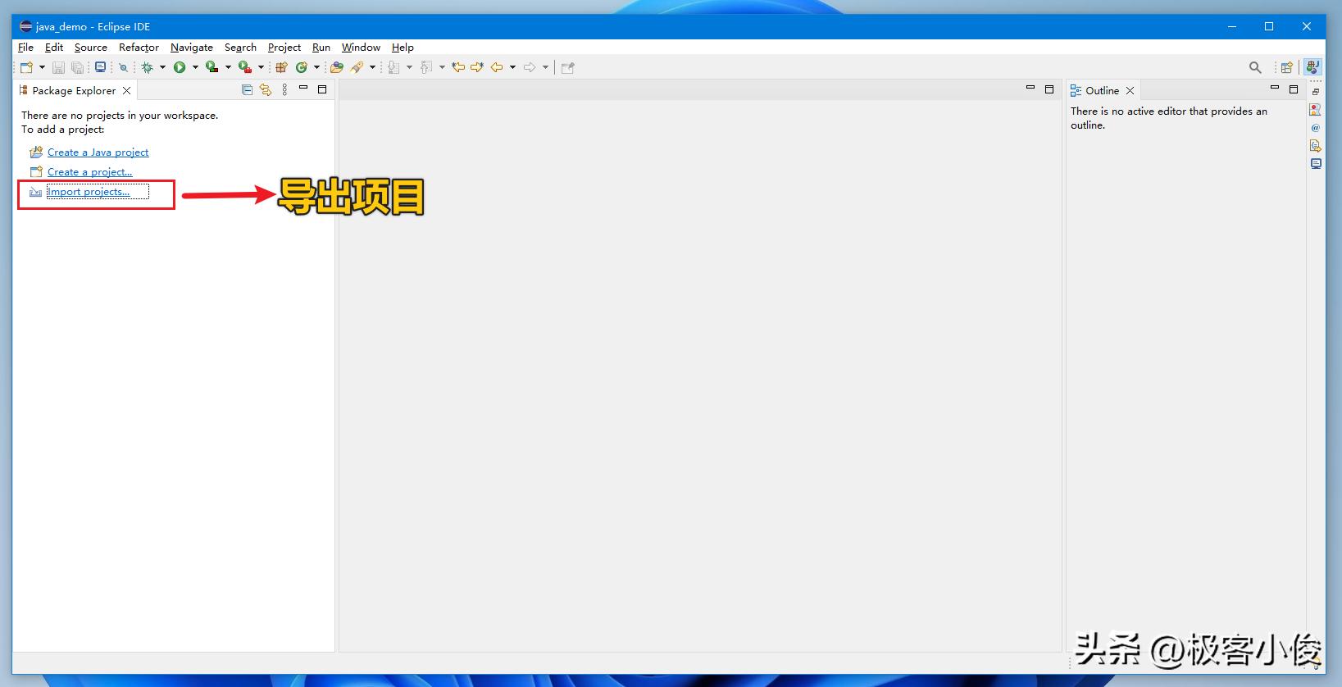This screenshot has height=687, width=1342.
Task: Click the Skip All Breakpoints icon
Action: point(123,67)
